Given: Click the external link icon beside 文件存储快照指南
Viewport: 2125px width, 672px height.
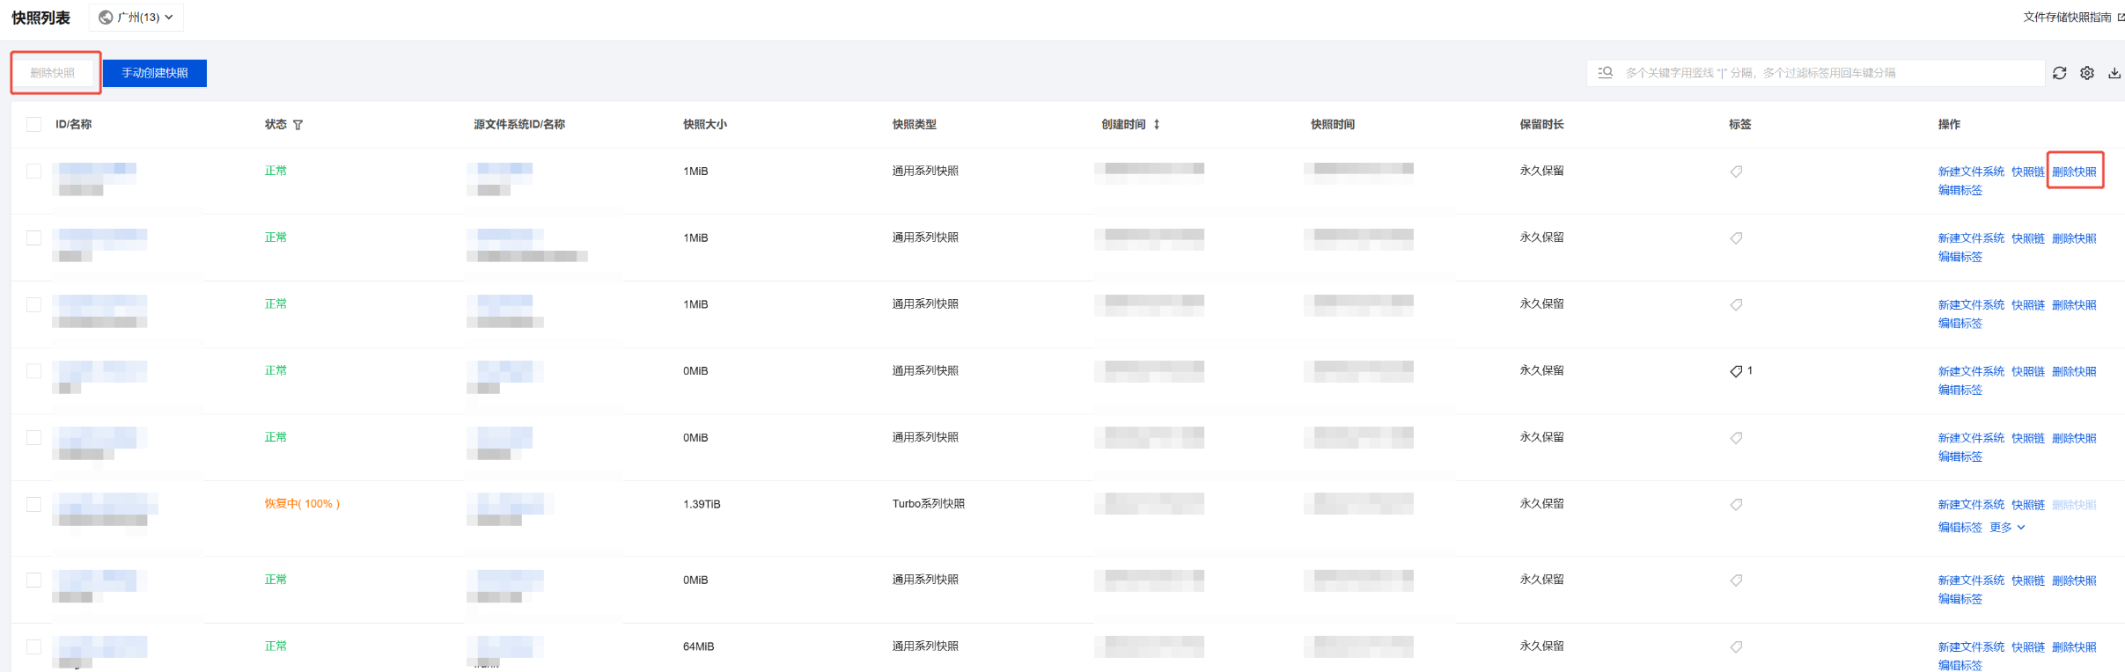Looking at the screenshot, I should [x=2121, y=18].
